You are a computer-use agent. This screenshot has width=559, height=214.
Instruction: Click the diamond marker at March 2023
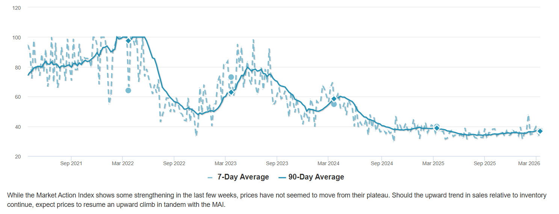231,92
